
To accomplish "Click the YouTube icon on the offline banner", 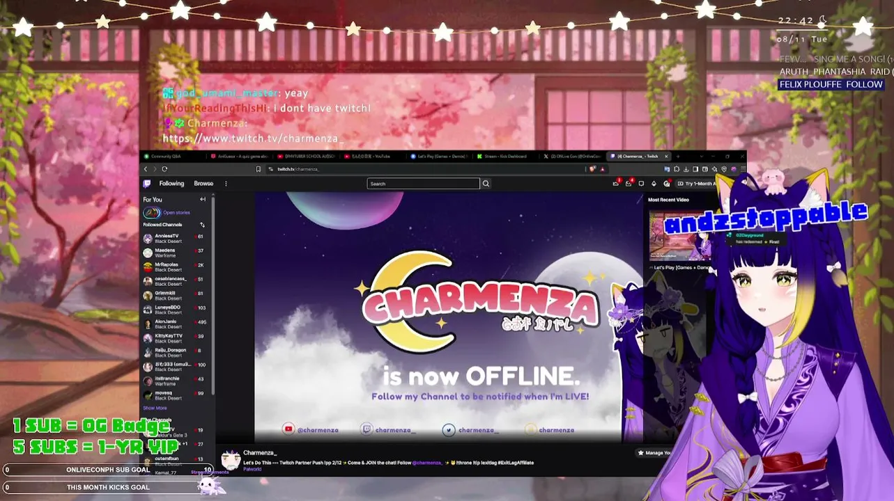I will [288, 430].
